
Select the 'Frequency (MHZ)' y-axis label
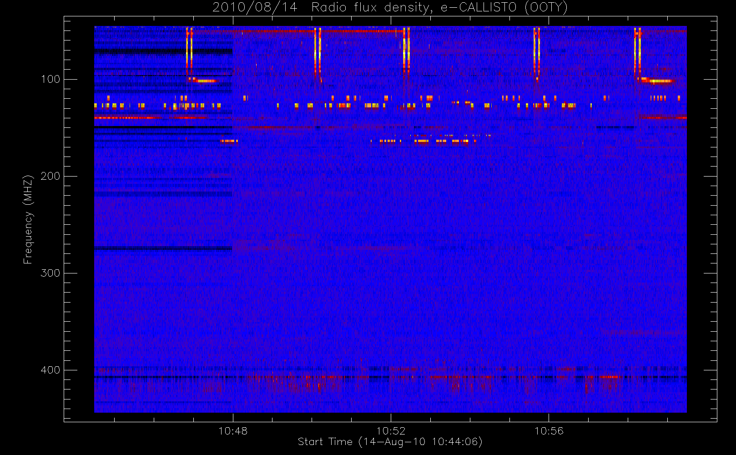(28, 219)
